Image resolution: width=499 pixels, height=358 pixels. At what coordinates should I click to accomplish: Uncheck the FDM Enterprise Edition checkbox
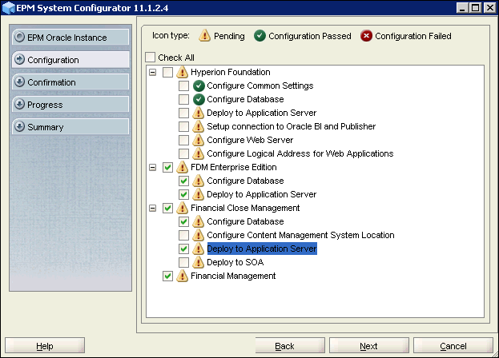point(167,168)
